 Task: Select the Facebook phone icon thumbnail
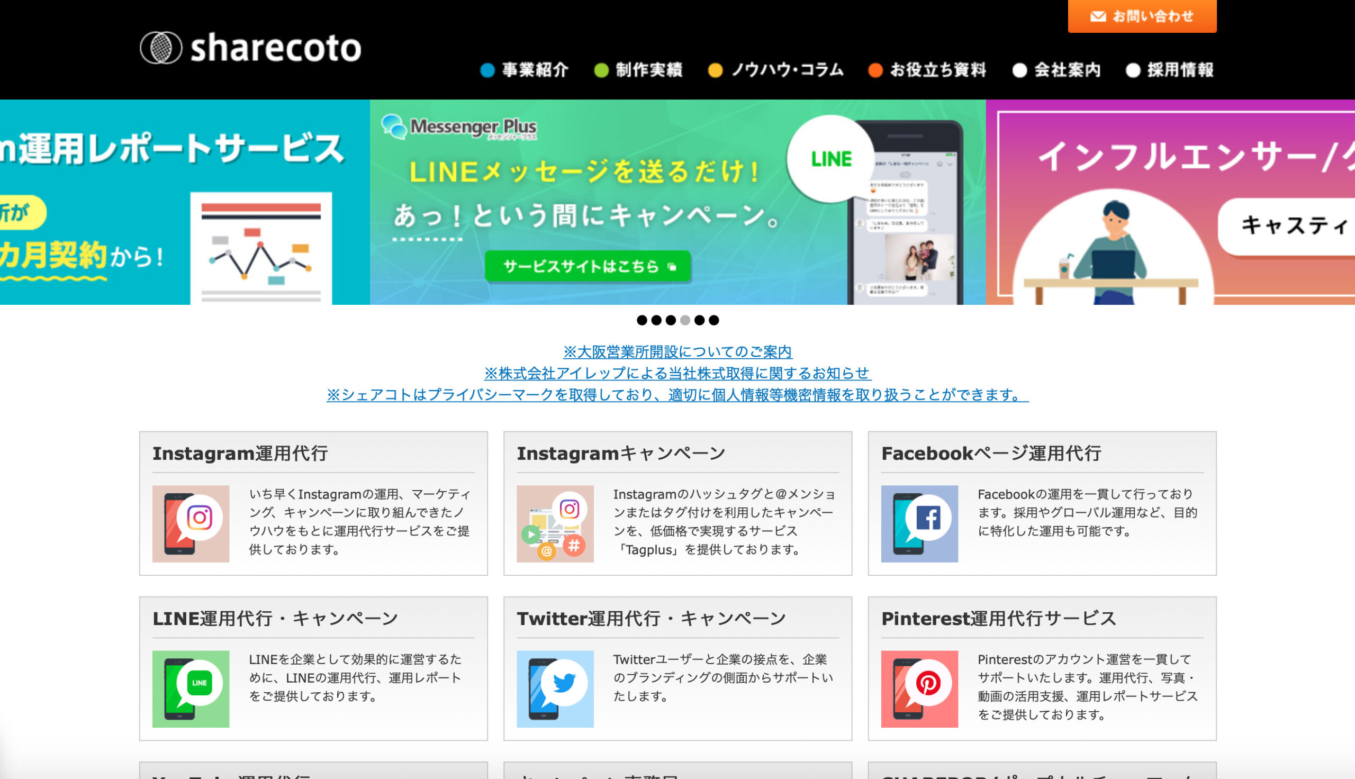(x=919, y=524)
